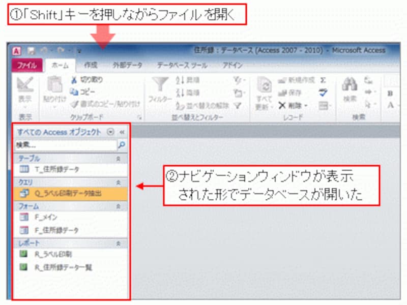Click the font color A icon
The height and width of the screenshot is (305, 407).
391,105
